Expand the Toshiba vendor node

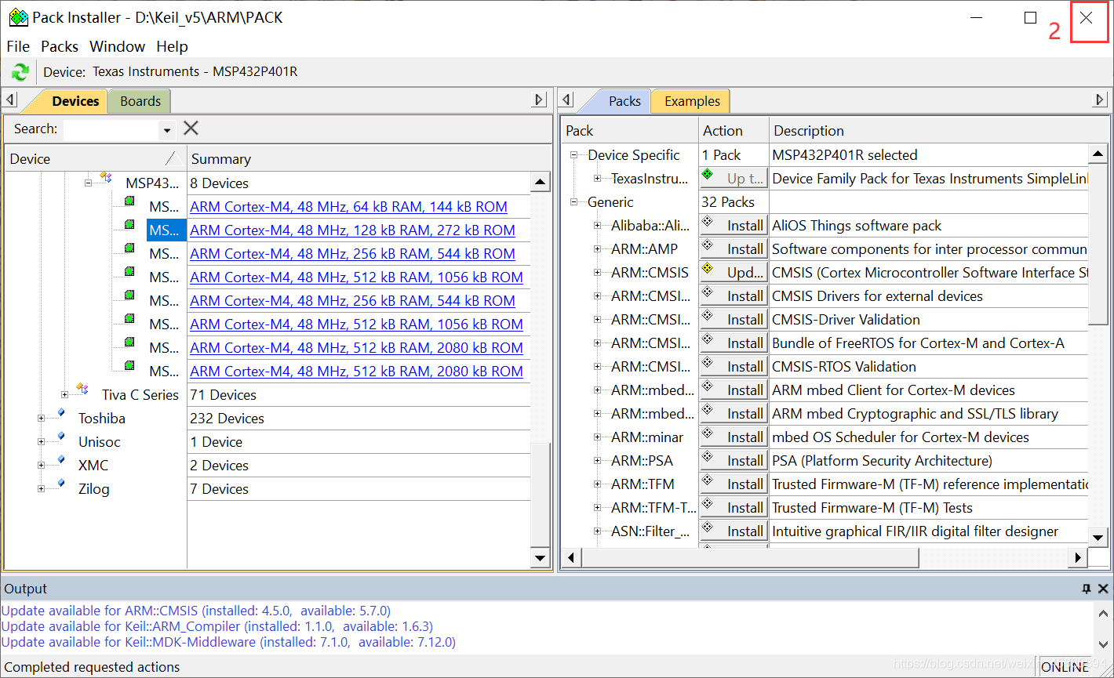(x=42, y=418)
